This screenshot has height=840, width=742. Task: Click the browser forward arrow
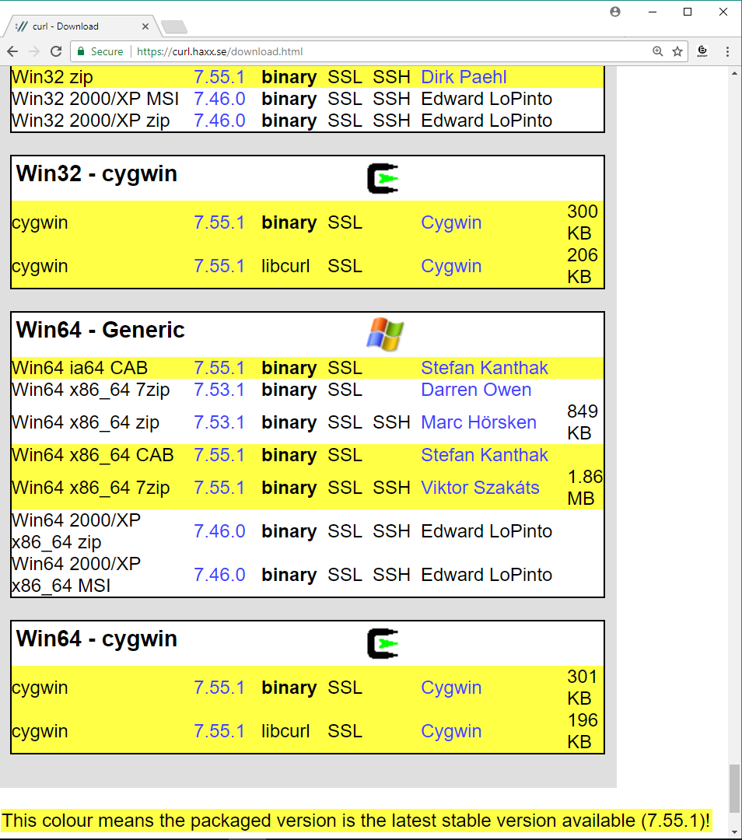[x=33, y=51]
